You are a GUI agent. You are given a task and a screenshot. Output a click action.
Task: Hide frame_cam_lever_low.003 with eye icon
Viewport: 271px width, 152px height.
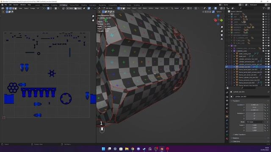click(266, 75)
